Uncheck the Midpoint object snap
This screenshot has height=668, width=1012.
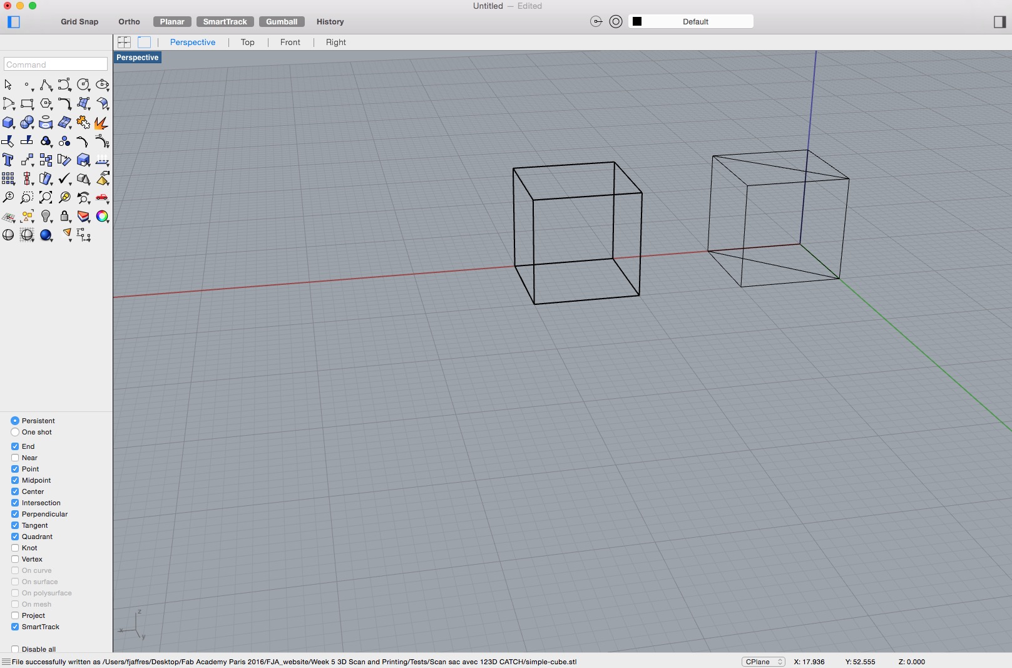(x=15, y=480)
